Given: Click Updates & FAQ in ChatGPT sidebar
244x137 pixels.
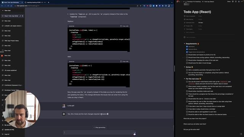Looking at the screenshot, I should click(9, 129).
